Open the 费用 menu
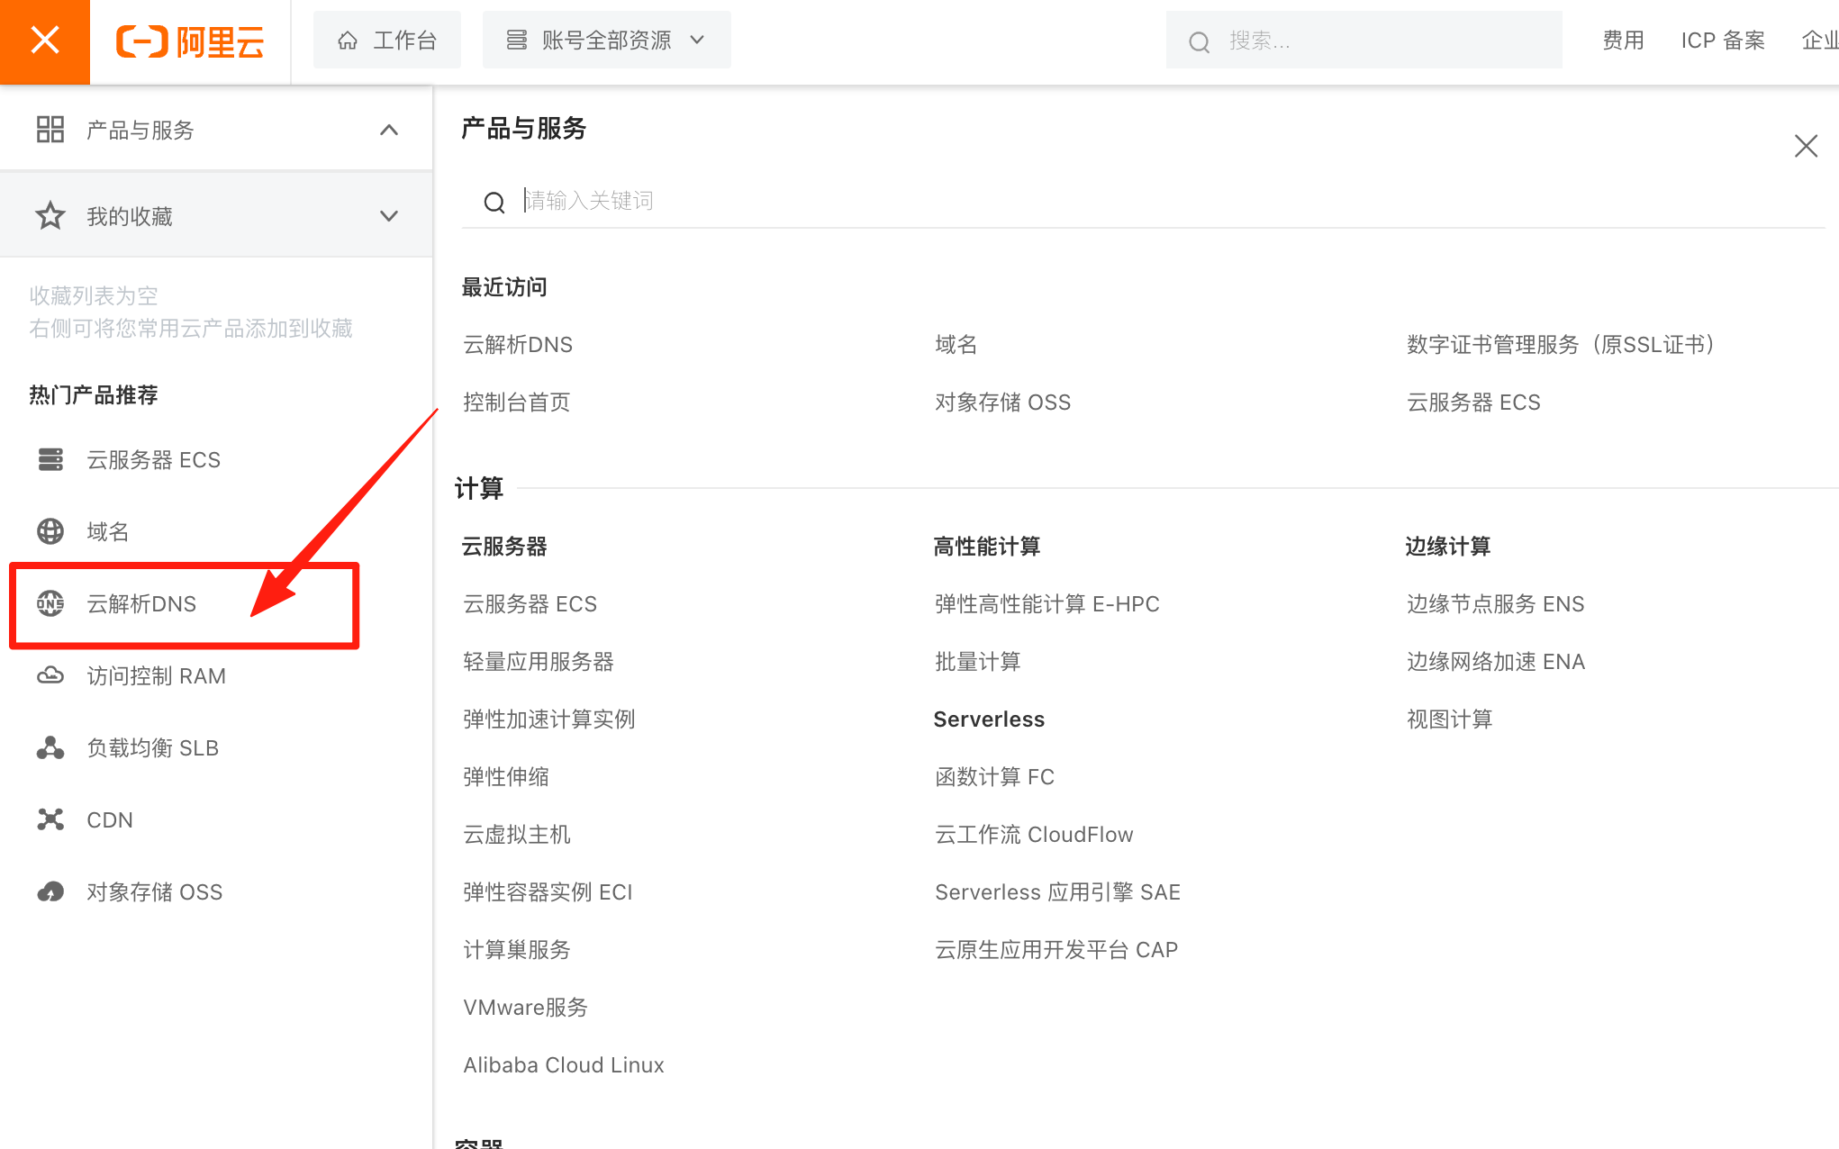Image resolution: width=1839 pixels, height=1149 pixels. 1623,41
